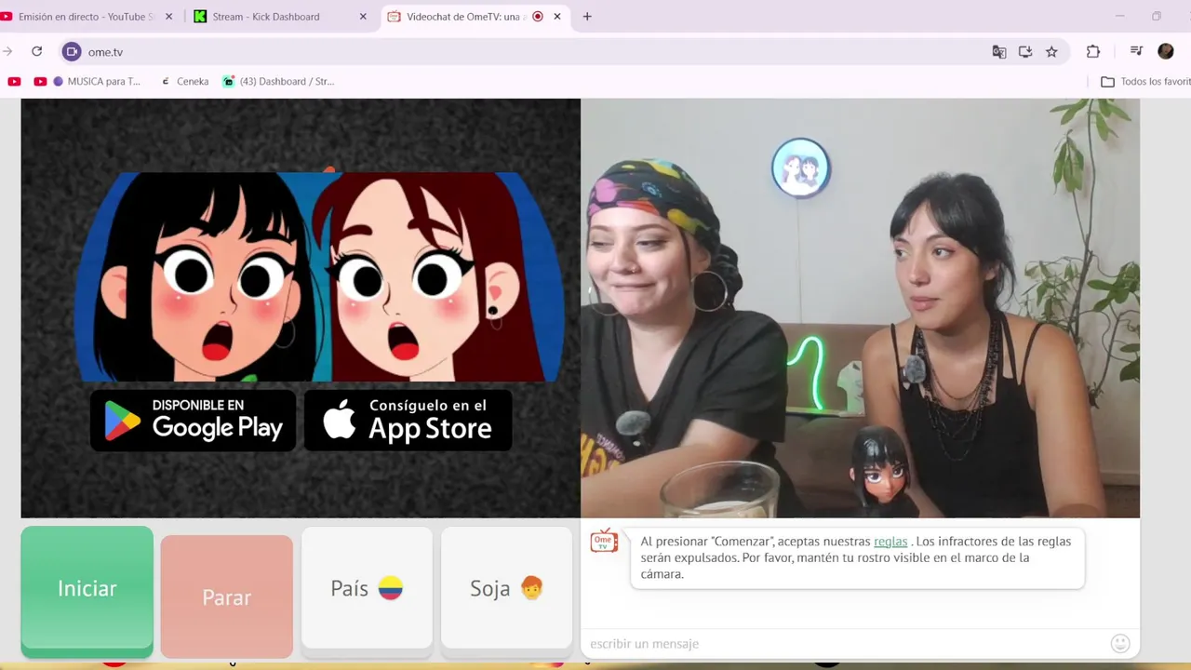
Task: Open the browser extensions puzzle icon
Action: click(1093, 52)
